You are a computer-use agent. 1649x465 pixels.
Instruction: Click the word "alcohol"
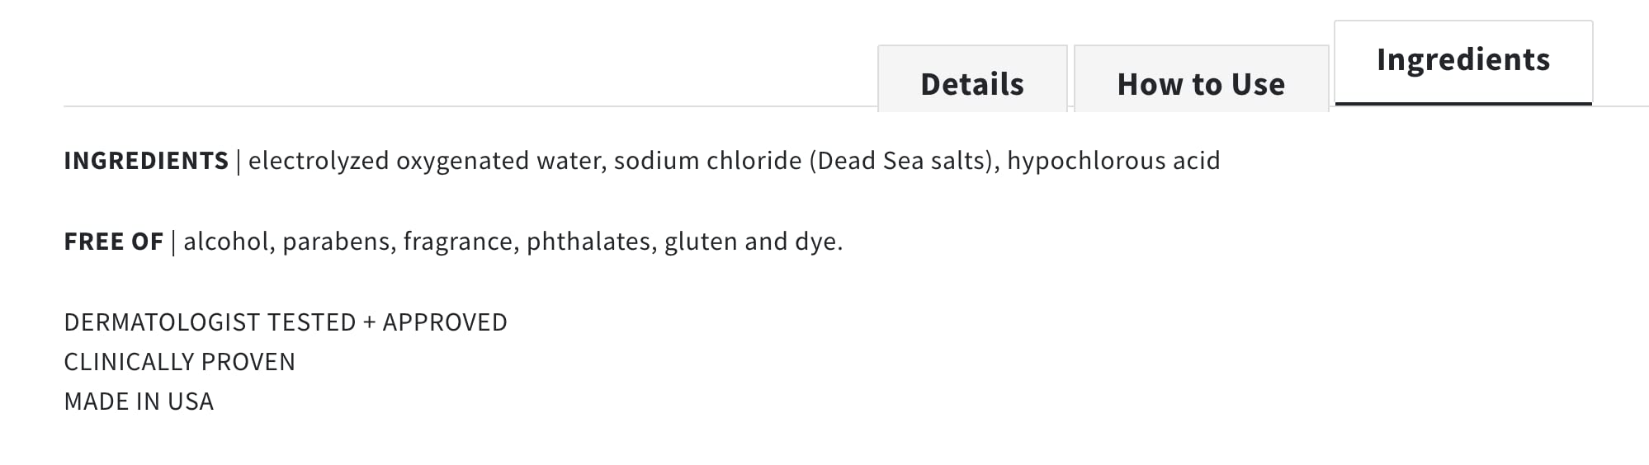coord(229,242)
